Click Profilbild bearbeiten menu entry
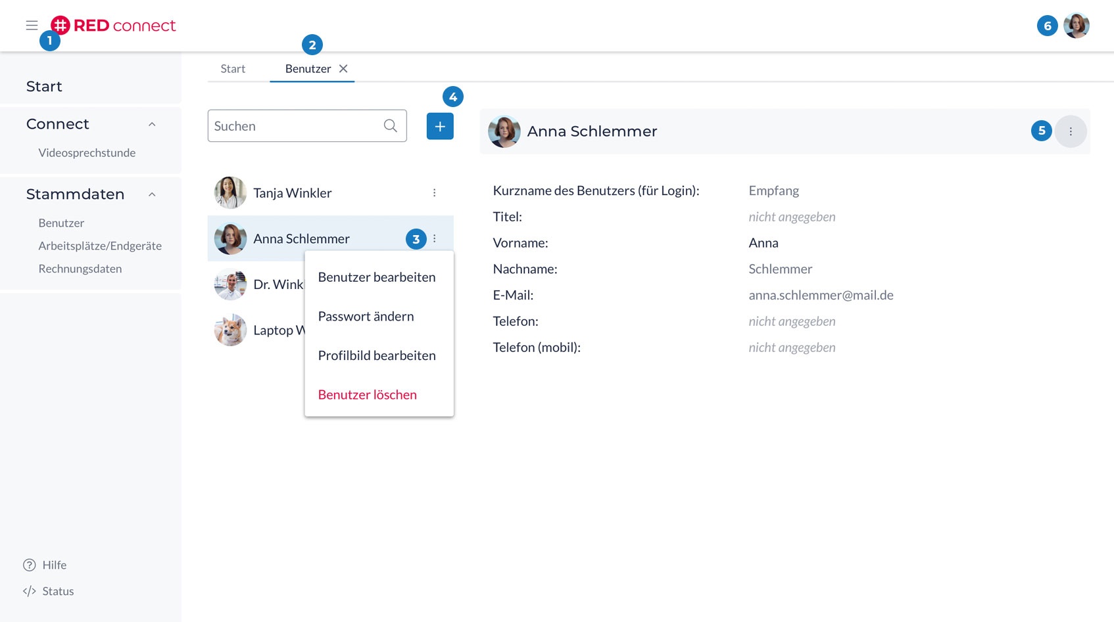1114x622 pixels. (377, 355)
